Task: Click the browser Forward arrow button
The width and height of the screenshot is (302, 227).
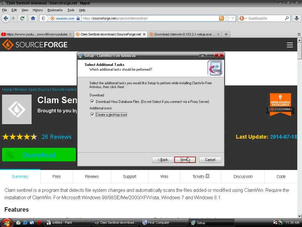Action: (x=13, y=18)
